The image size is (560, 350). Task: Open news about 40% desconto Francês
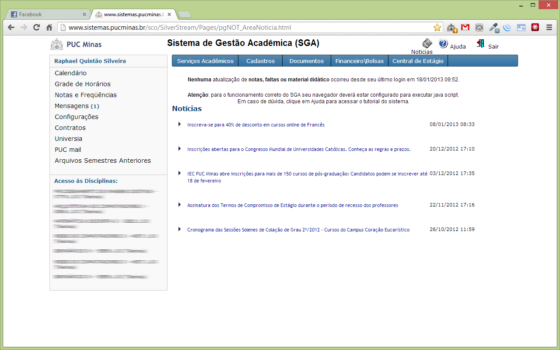(256, 125)
